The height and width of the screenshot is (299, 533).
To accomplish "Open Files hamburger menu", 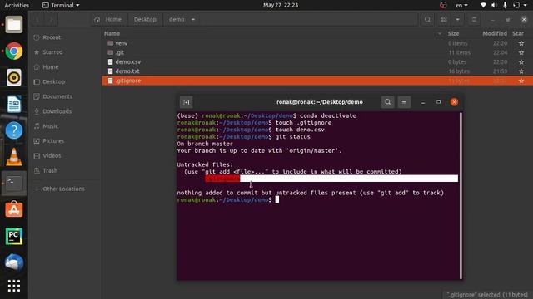I will [x=474, y=20].
